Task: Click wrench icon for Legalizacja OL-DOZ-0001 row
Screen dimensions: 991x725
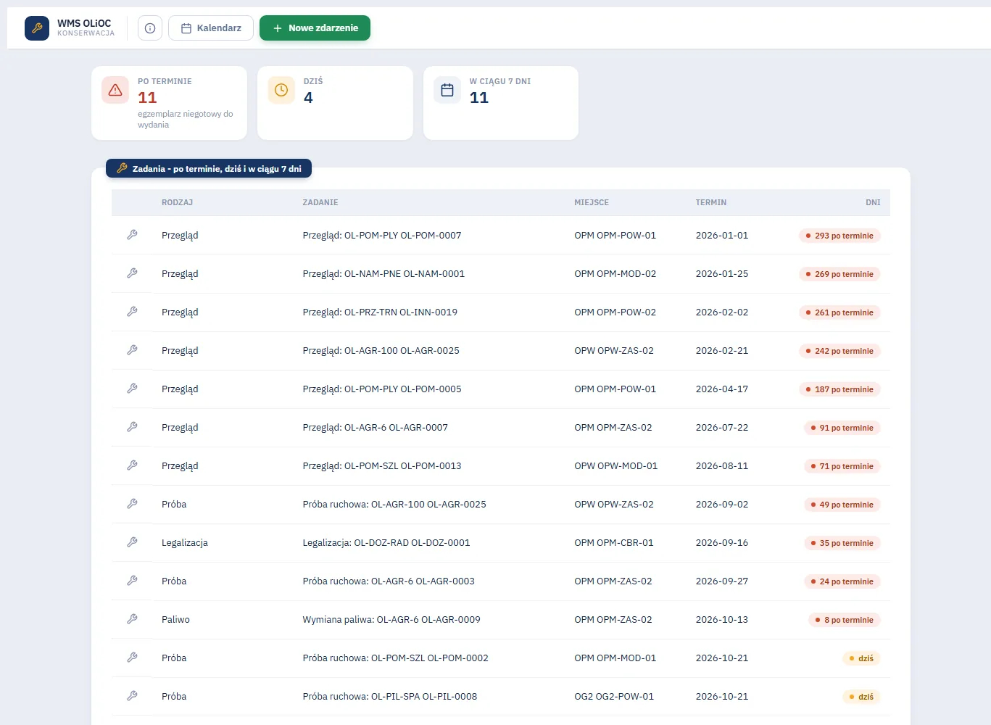Action: pyautogui.click(x=132, y=542)
